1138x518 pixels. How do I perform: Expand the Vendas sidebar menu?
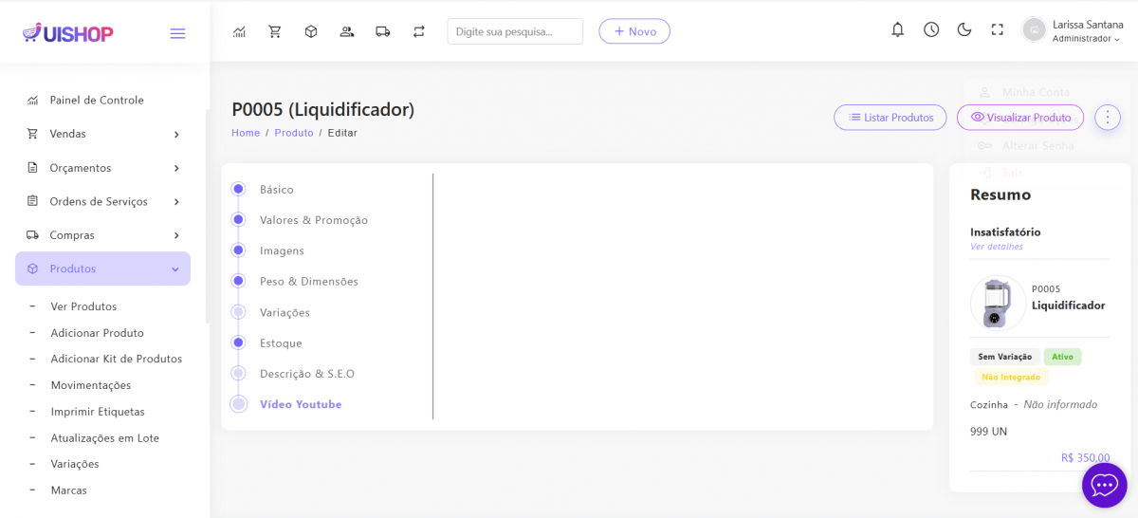[102, 134]
